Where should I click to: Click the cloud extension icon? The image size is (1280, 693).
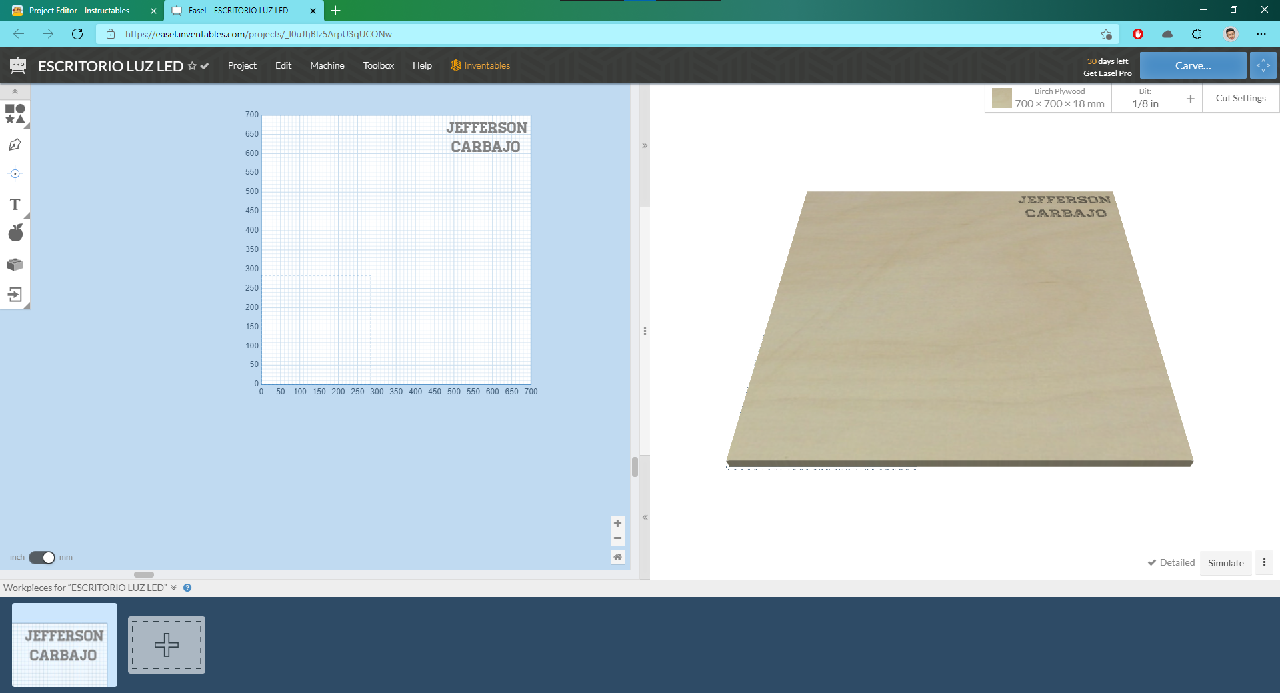pyautogui.click(x=1167, y=34)
